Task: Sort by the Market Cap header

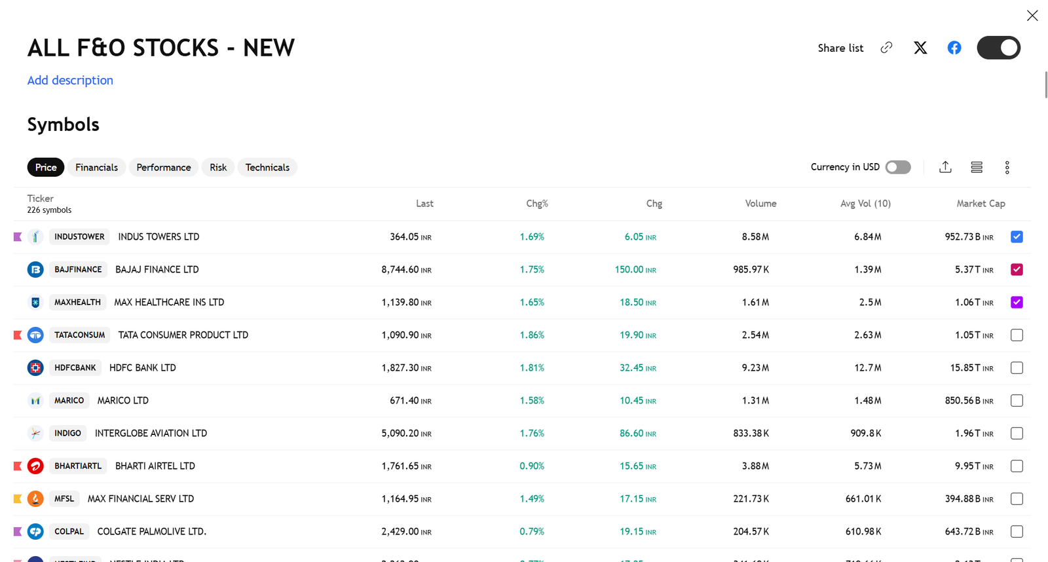Action: coord(981,204)
